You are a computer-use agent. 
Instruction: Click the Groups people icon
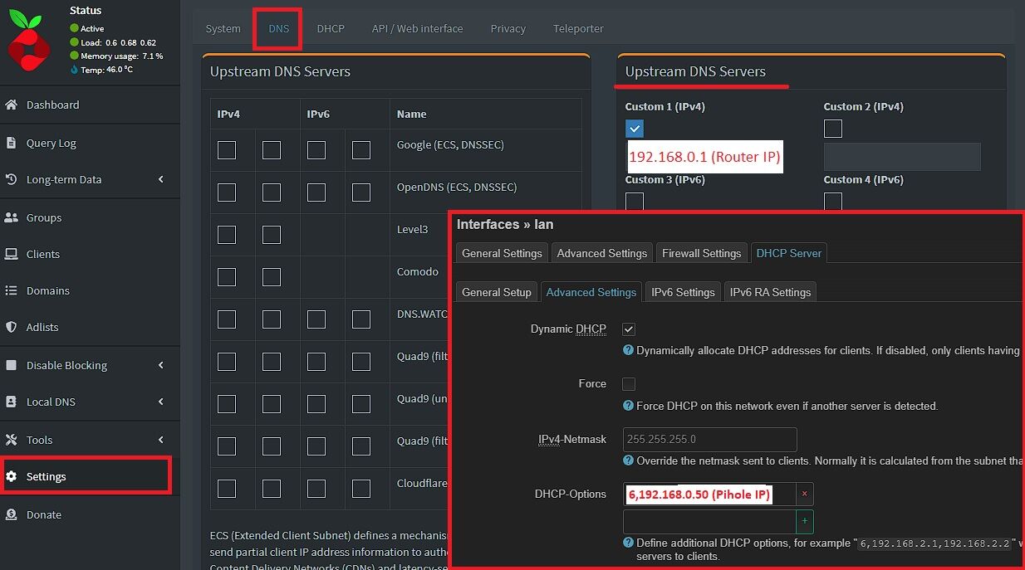(x=12, y=217)
